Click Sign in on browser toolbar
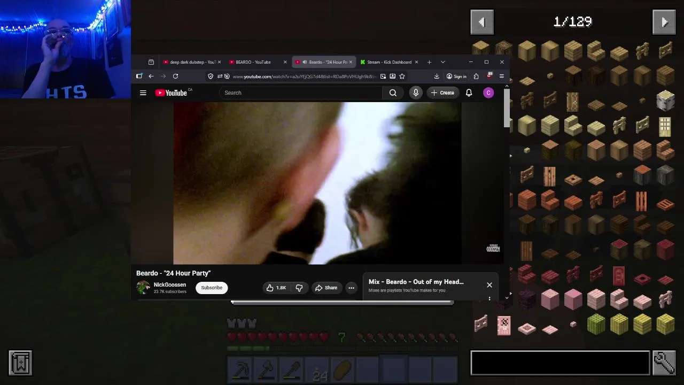The height and width of the screenshot is (385, 684). click(x=456, y=76)
